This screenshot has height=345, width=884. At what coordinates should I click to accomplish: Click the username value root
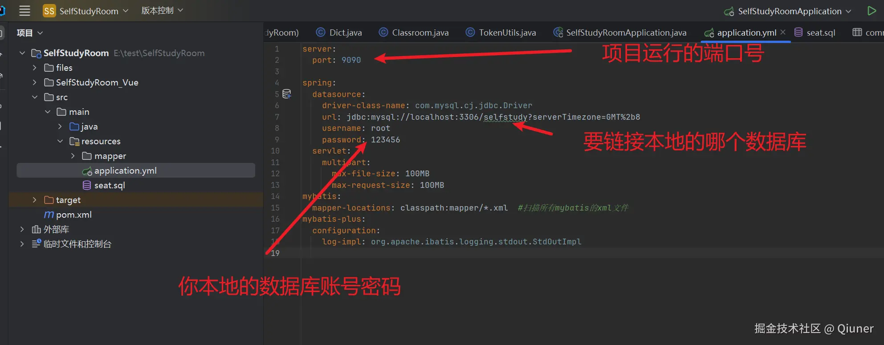(x=381, y=128)
